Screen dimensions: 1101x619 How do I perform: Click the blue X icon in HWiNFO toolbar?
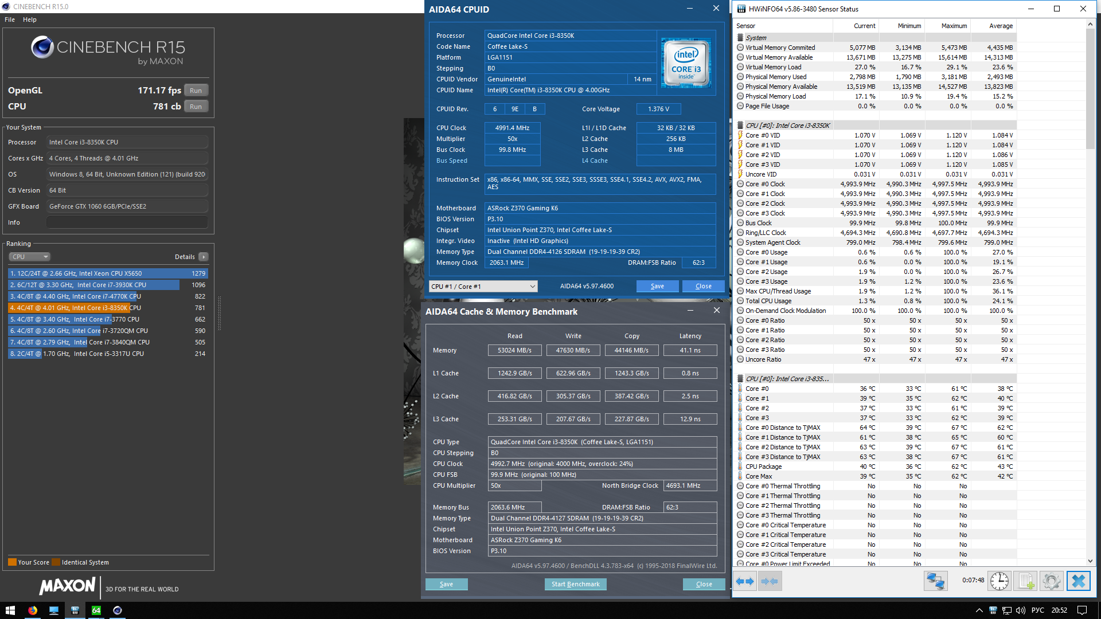[1078, 581]
